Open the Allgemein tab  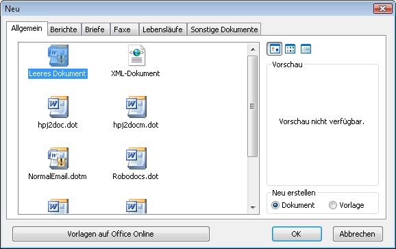pos(27,28)
